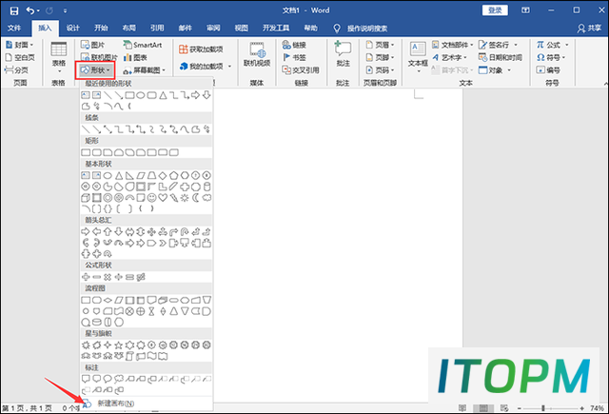Insert date and time
This screenshot has width=609, height=414.
click(501, 57)
